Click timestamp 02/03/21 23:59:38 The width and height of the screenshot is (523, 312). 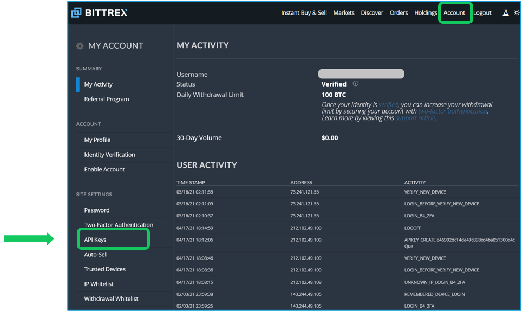click(x=195, y=294)
